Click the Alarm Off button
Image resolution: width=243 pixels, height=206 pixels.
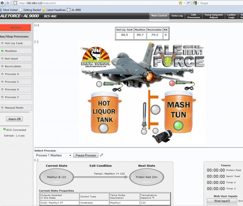(x=15, y=119)
